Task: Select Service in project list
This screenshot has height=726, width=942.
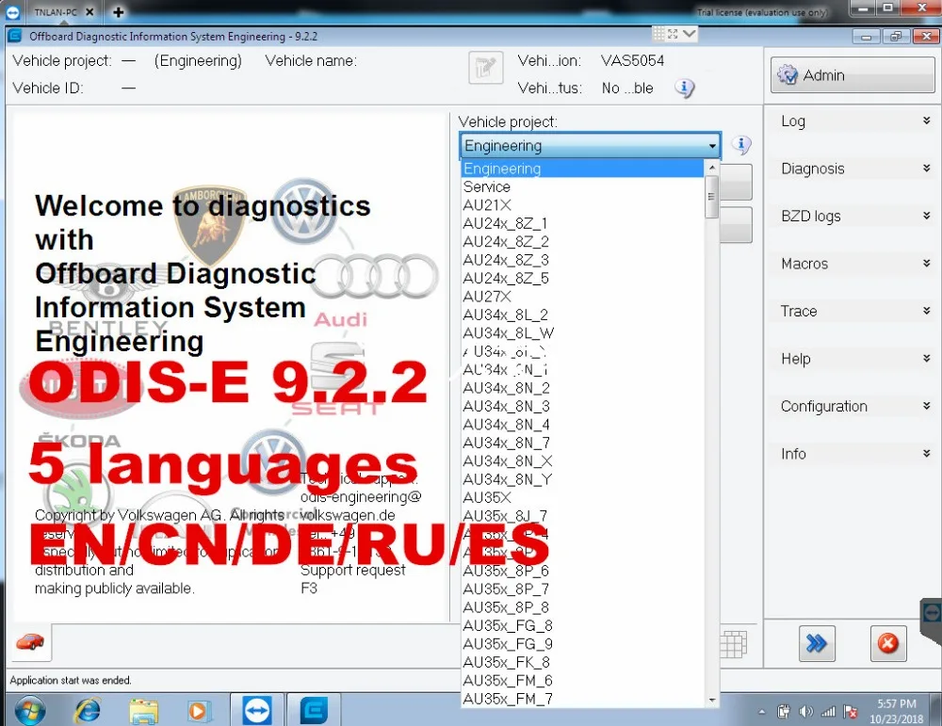Action: (x=582, y=186)
